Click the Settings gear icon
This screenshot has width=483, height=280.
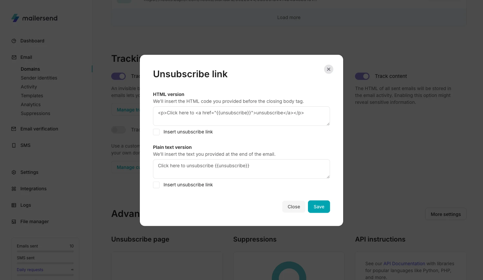(14, 172)
